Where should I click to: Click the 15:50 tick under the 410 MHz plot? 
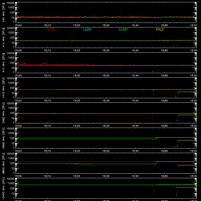click(164, 51)
